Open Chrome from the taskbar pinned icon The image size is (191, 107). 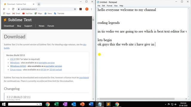pos(48,104)
